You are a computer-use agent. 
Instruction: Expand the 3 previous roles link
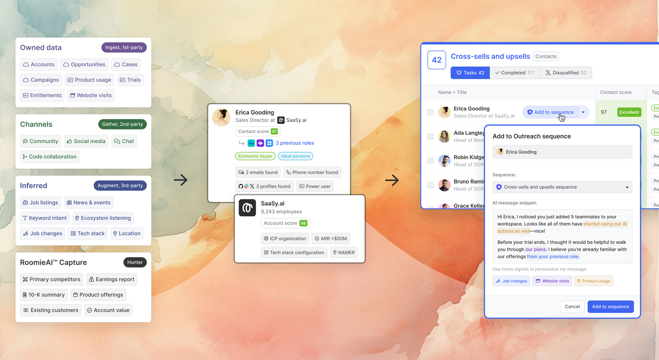tap(294, 143)
